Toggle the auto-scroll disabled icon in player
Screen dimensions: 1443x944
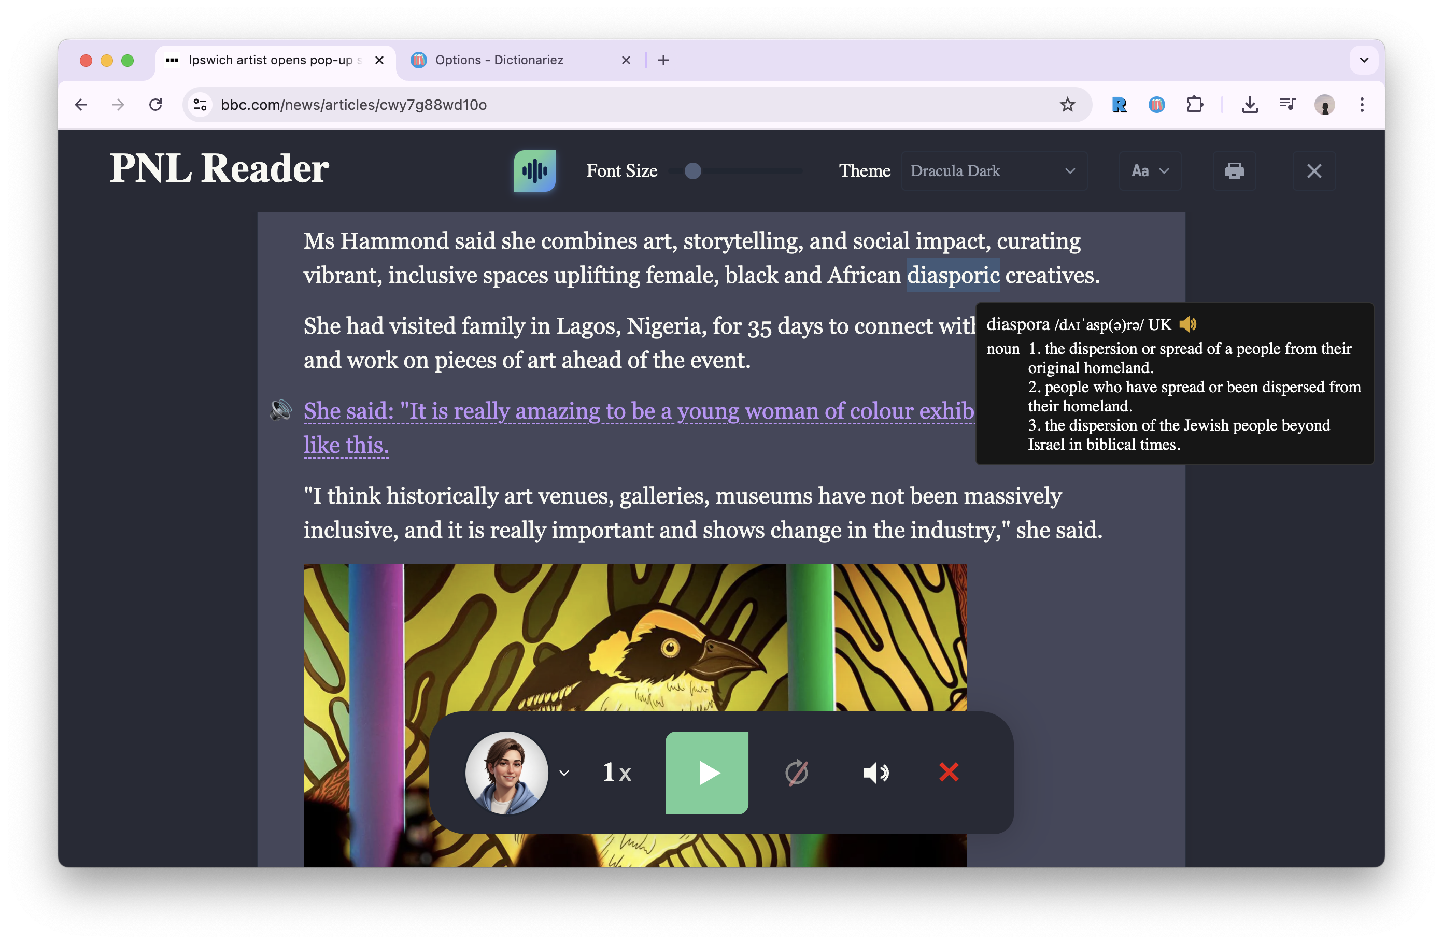pyautogui.click(x=796, y=773)
